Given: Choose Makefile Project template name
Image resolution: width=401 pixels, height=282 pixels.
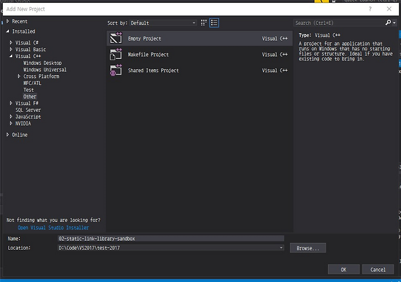Looking at the screenshot, I should click(148, 55).
